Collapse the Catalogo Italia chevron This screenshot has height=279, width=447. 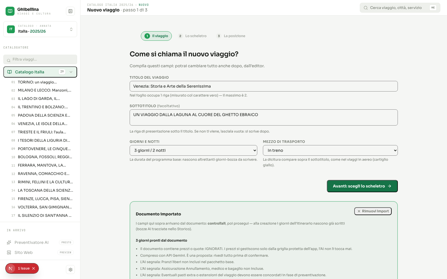click(71, 72)
